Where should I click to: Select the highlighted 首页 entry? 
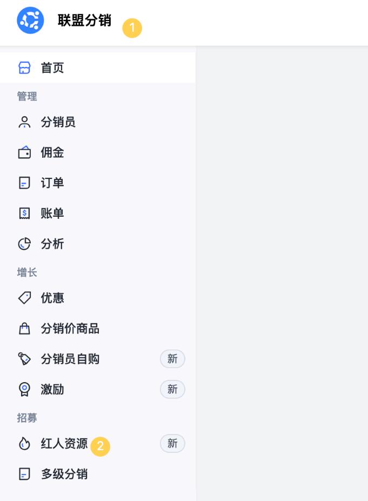click(x=52, y=67)
